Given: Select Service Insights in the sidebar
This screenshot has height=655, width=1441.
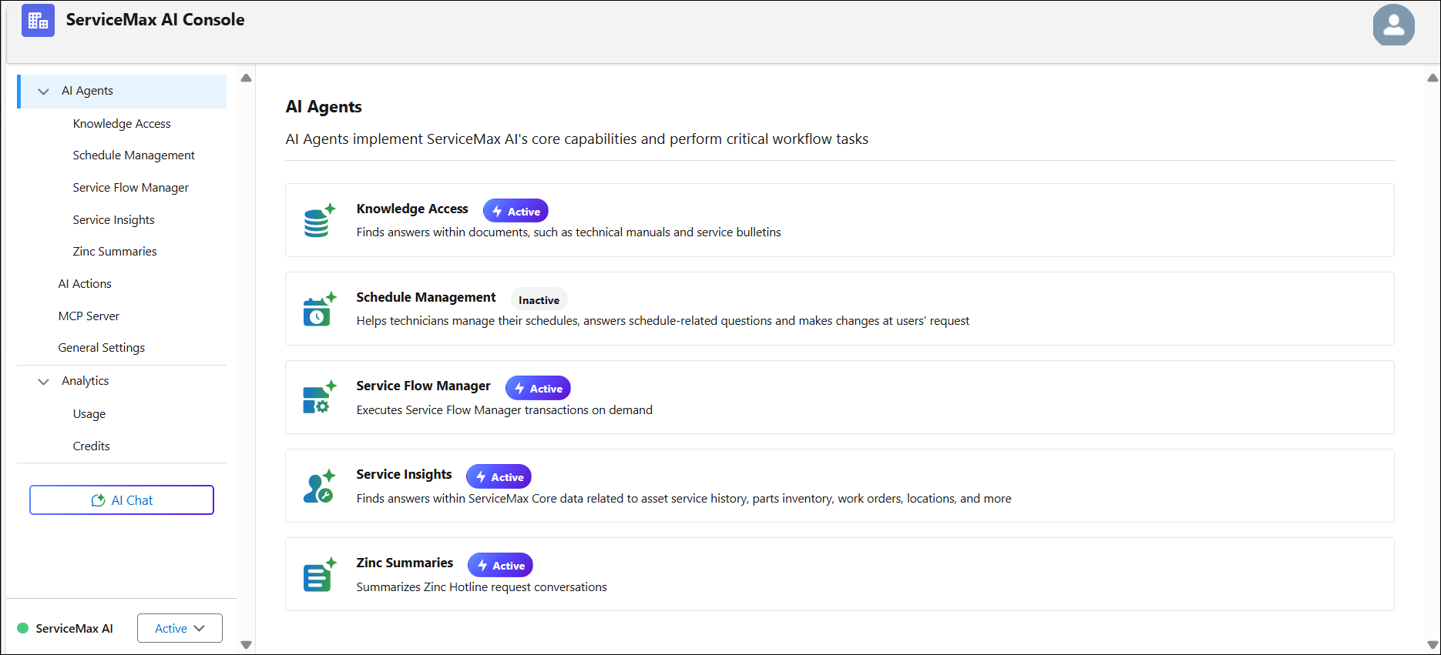Looking at the screenshot, I should [113, 219].
